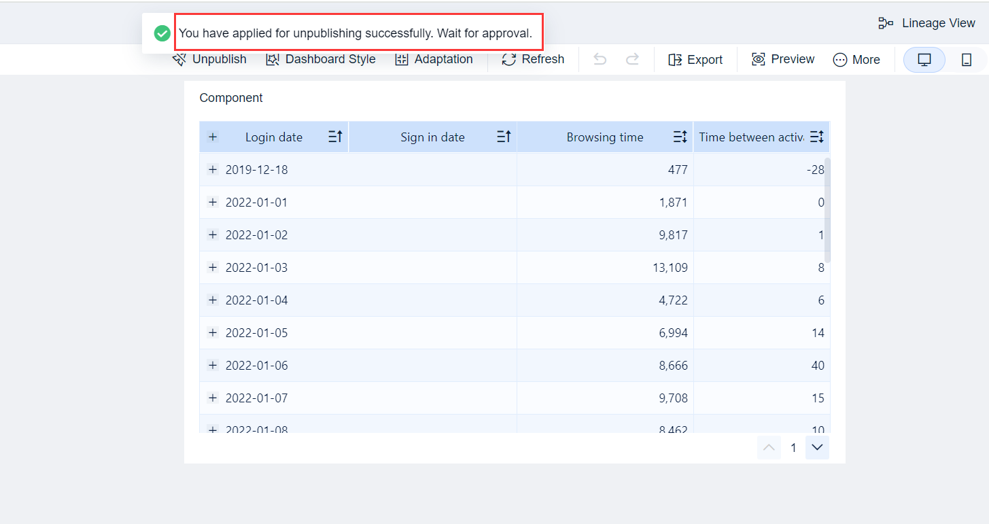Click the Export icon
This screenshot has height=524, width=989.
pos(675,60)
